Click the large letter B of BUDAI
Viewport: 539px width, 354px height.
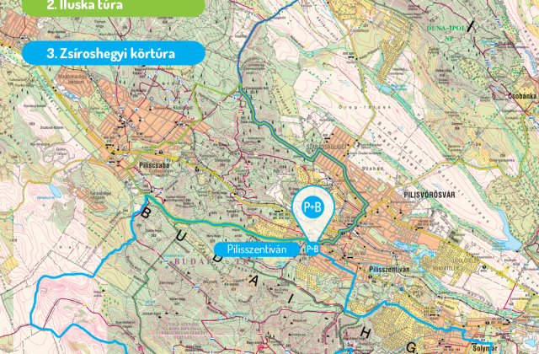tap(146, 213)
